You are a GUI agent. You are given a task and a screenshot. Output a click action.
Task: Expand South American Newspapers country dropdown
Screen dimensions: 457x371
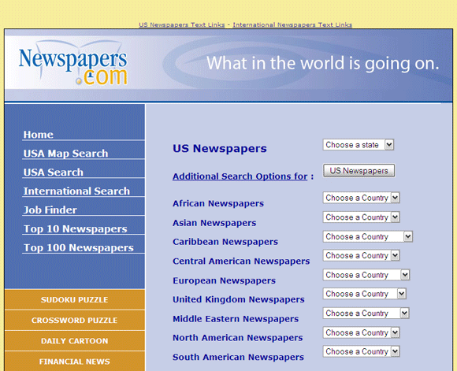(x=361, y=351)
